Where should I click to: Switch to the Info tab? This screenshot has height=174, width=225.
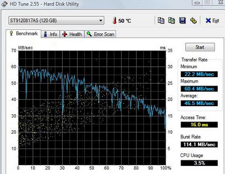tap(50, 34)
